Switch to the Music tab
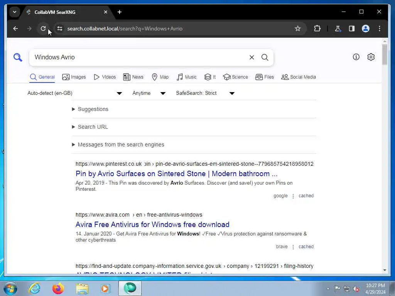Image resolution: width=395 pixels, height=296 pixels. [187, 77]
